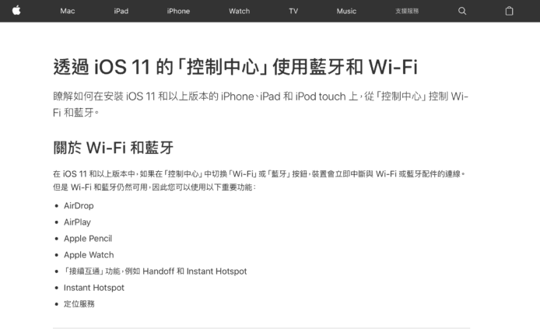
Task: Select the AirDrop list item
Action: tap(79, 205)
